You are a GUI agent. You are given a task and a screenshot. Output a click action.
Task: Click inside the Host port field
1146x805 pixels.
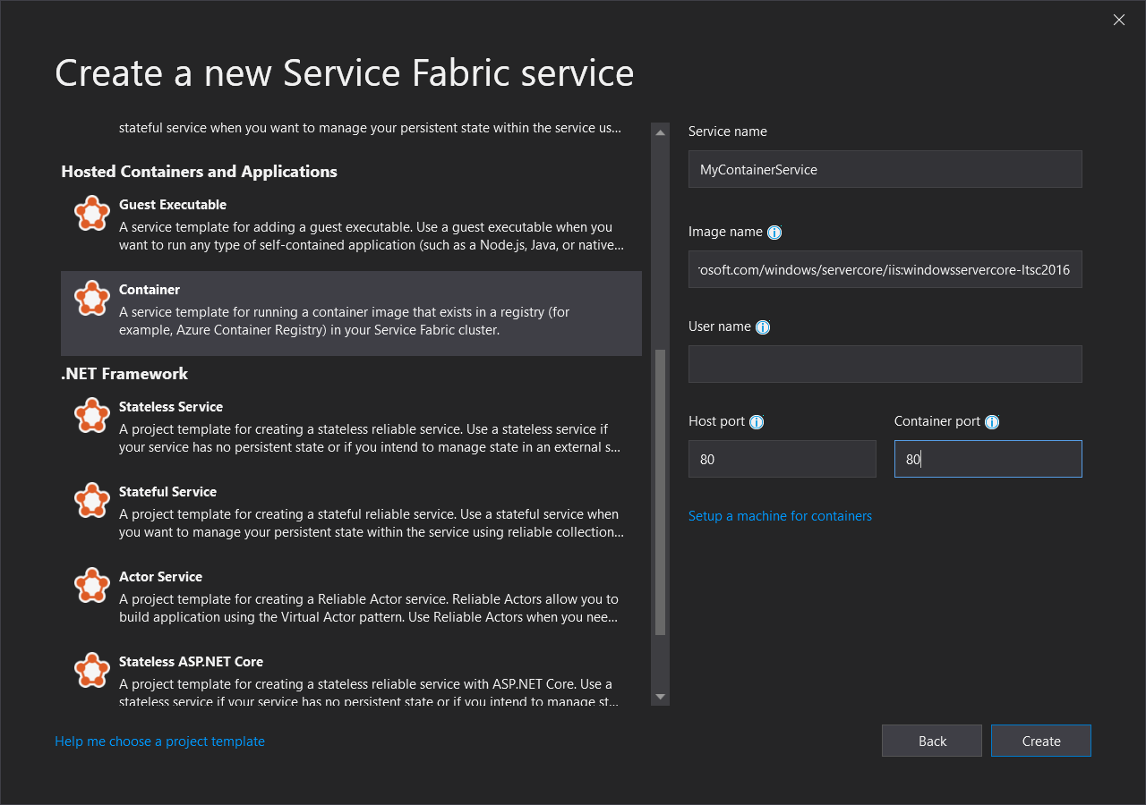pyautogui.click(x=782, y=459)
